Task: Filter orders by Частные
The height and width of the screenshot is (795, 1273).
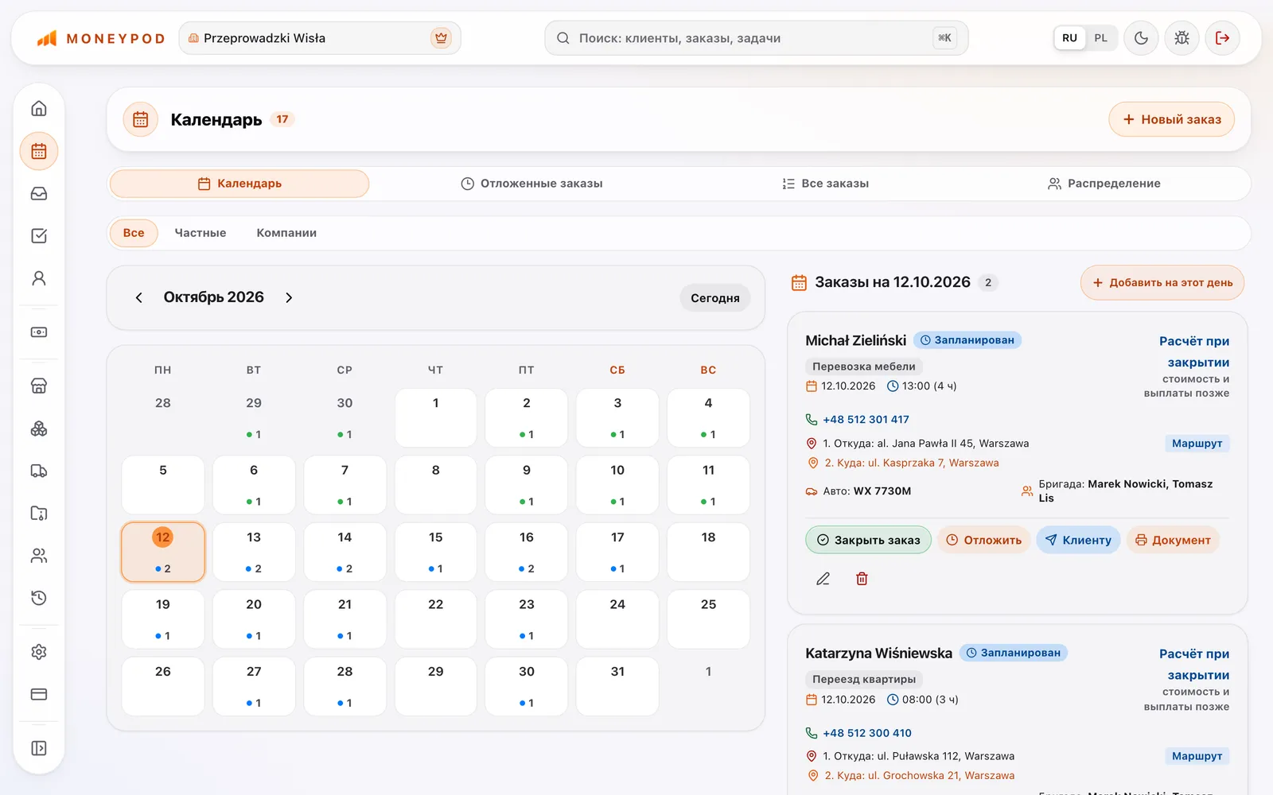Action: [200, 233]
